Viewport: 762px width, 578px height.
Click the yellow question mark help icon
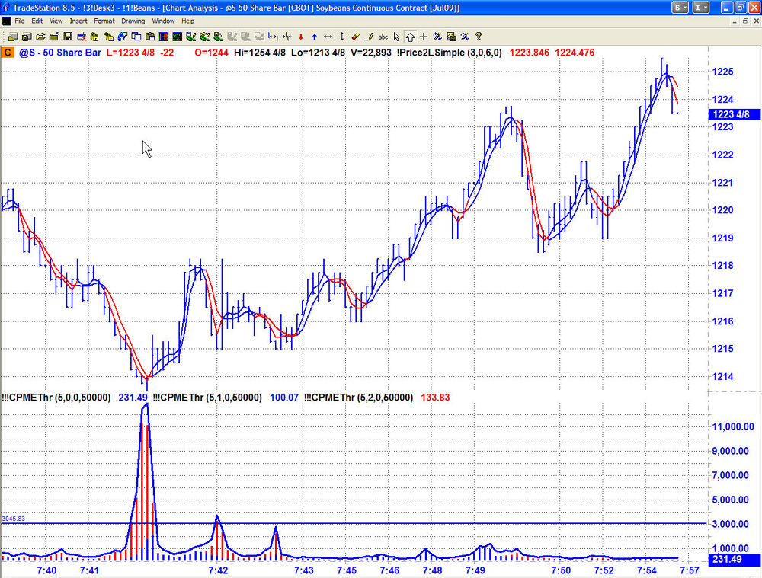(479, 37)
